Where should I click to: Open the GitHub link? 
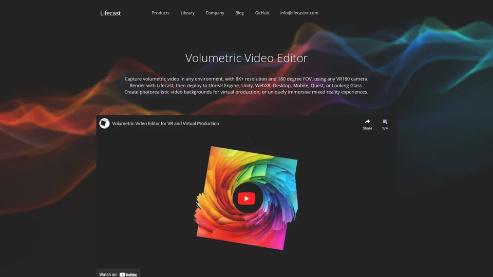pyautogui.click(x=262, y=13)
